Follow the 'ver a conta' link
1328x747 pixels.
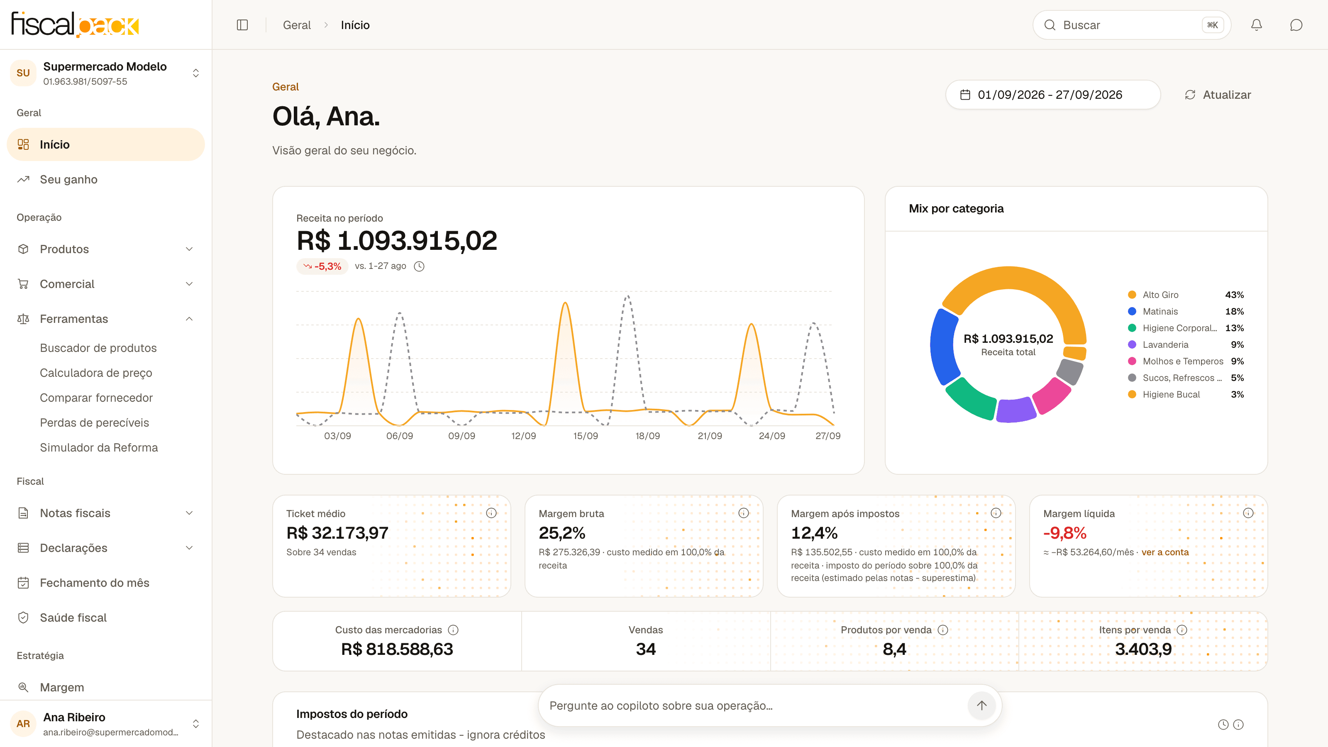[1165, 552]
